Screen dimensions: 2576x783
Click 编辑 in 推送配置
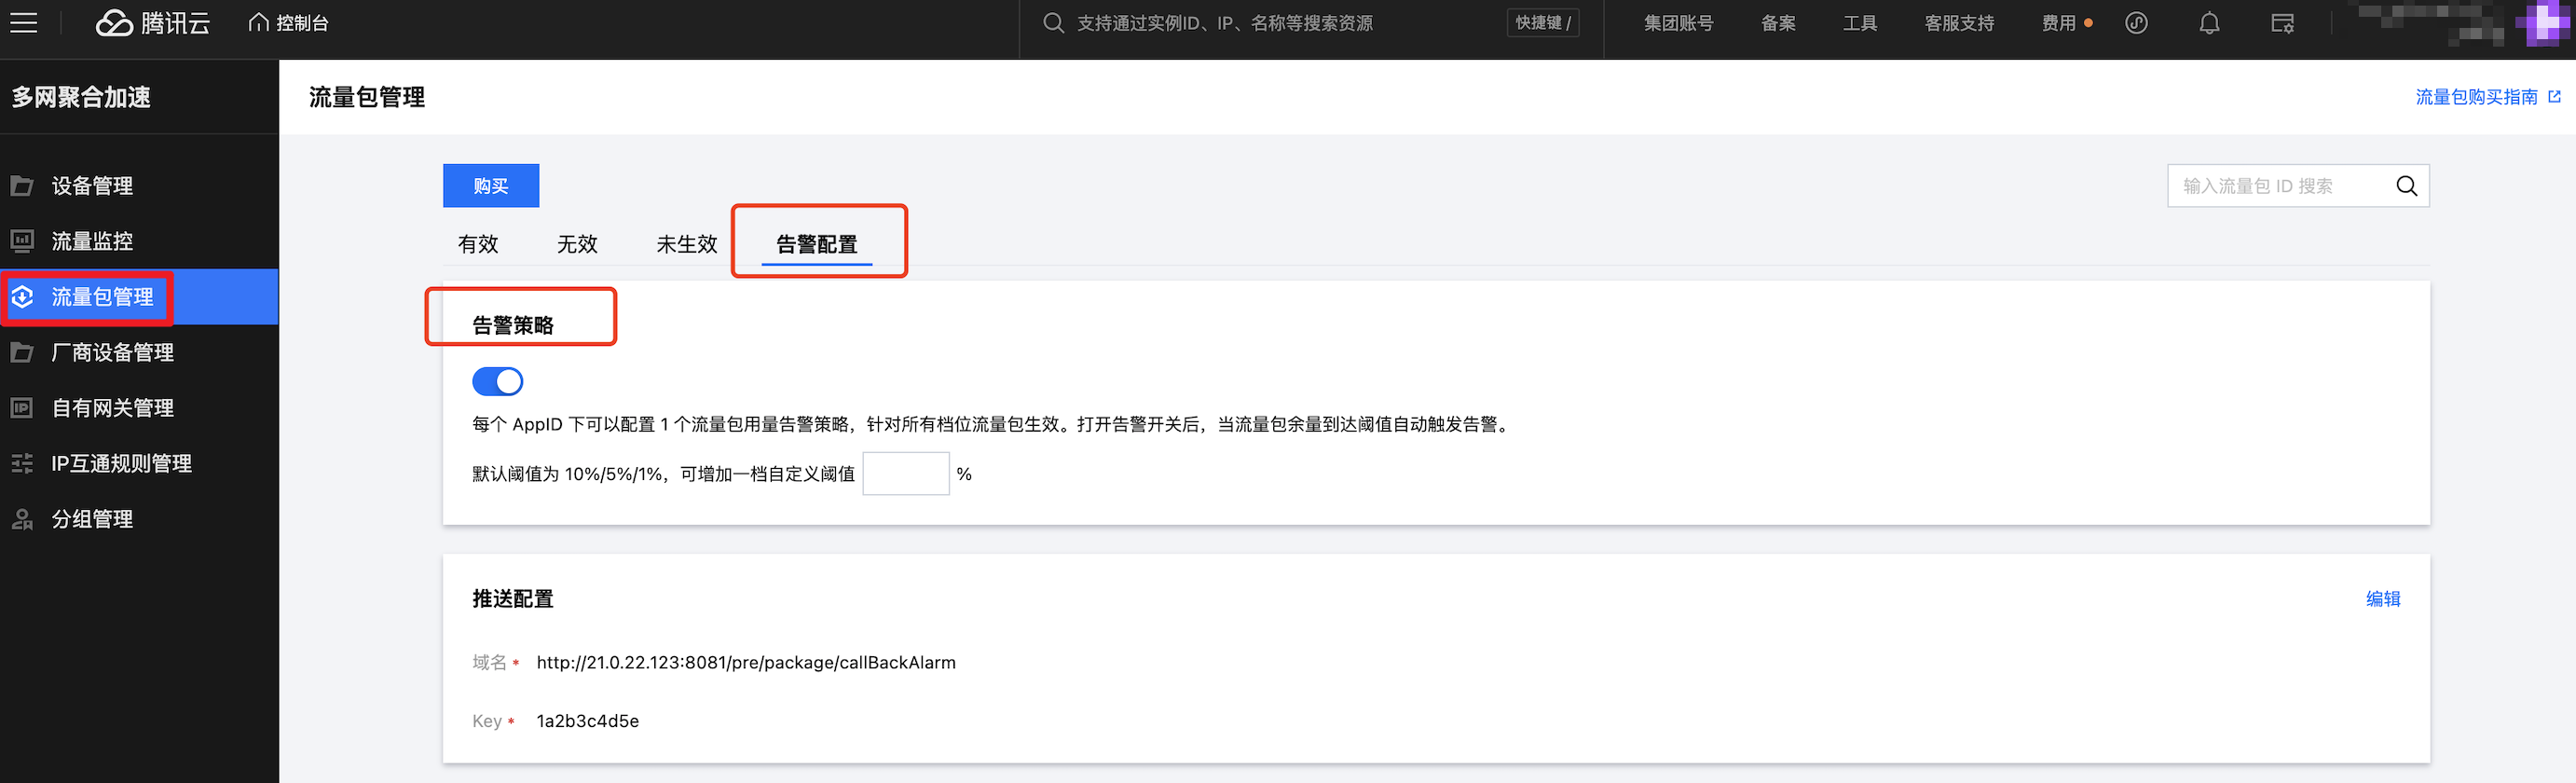[x=2383, y=599]
